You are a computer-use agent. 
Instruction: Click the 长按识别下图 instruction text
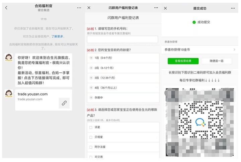tap(200, 72)
